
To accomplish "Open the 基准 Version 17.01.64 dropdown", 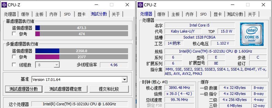I will (79, 80).
